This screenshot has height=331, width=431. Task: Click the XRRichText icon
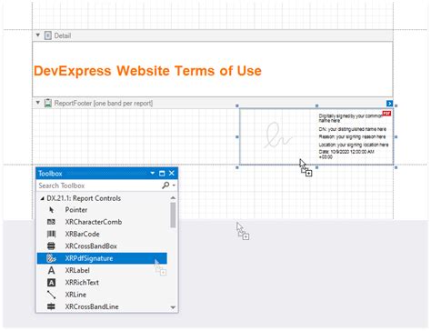point(52,283)
